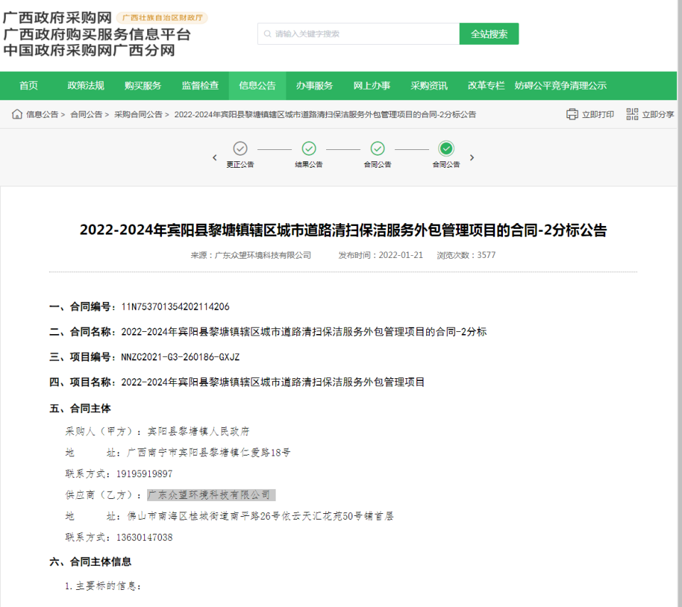Click view count 3577

coord(486,255)
